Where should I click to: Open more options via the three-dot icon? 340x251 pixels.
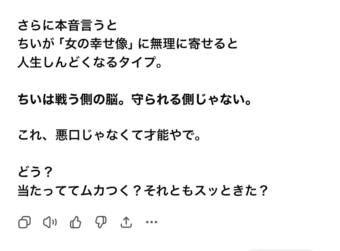click(151, 222)
